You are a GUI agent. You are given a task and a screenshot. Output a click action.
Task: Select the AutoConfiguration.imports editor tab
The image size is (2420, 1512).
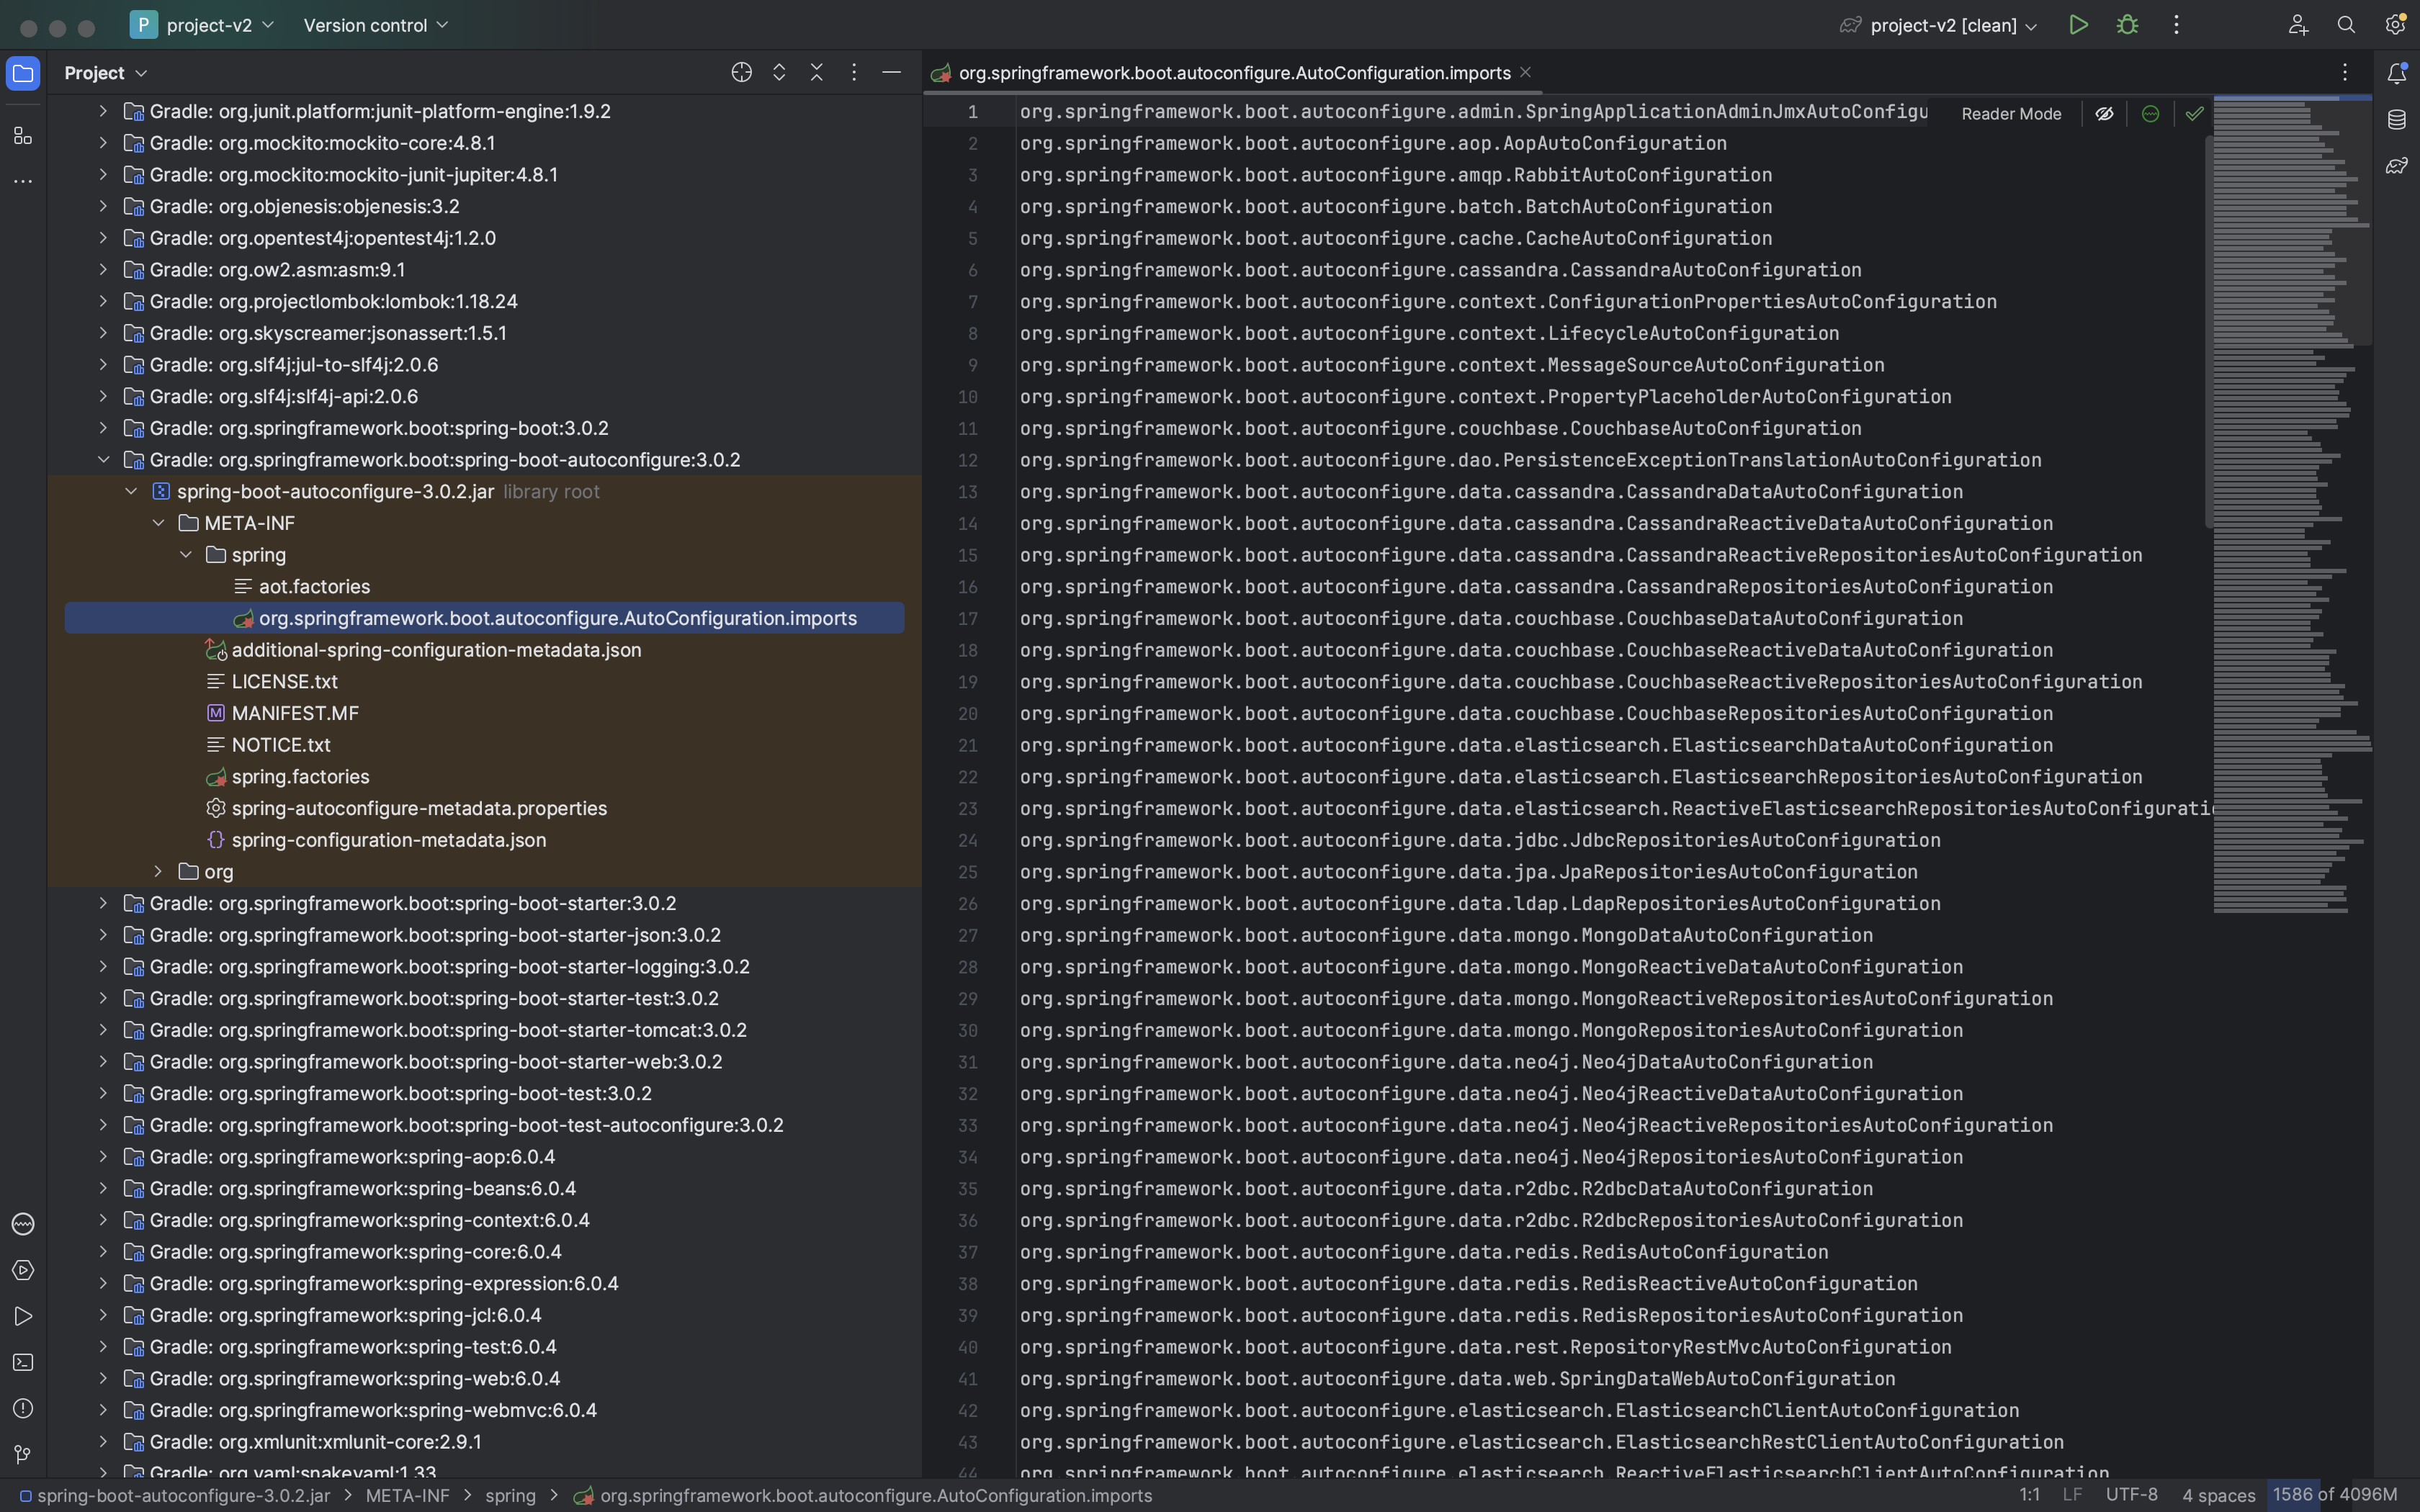tap(1233, 73)
